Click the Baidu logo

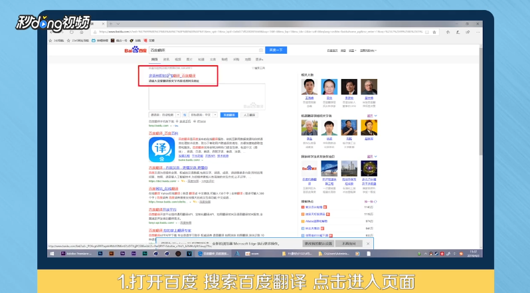[x=135, y=50]
